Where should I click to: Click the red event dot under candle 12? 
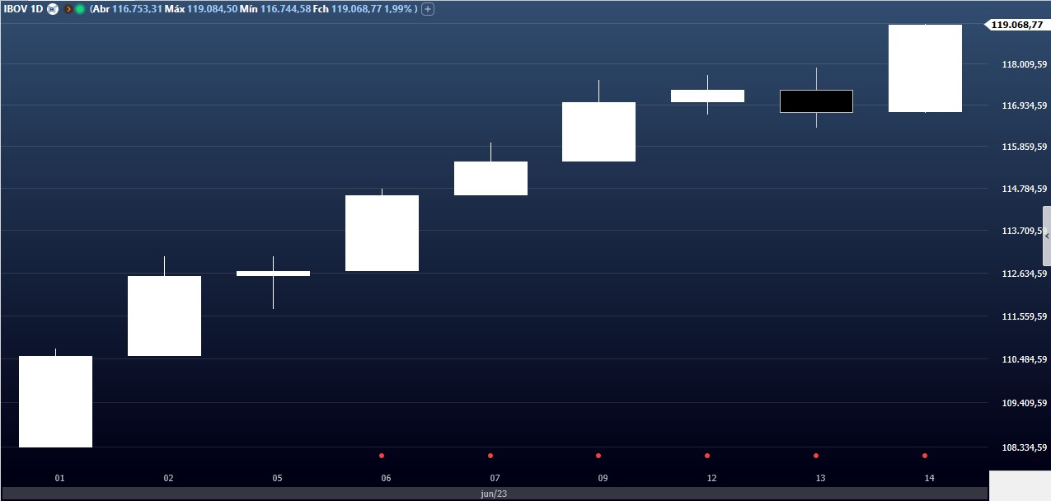[707, 456]
